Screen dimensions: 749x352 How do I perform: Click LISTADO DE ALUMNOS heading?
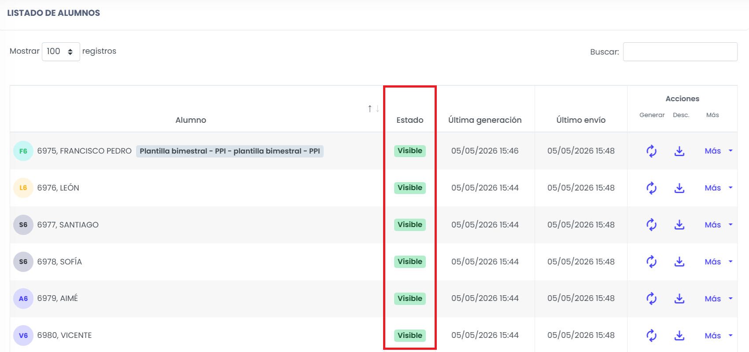pyautogui.click(x=54, y=13)
